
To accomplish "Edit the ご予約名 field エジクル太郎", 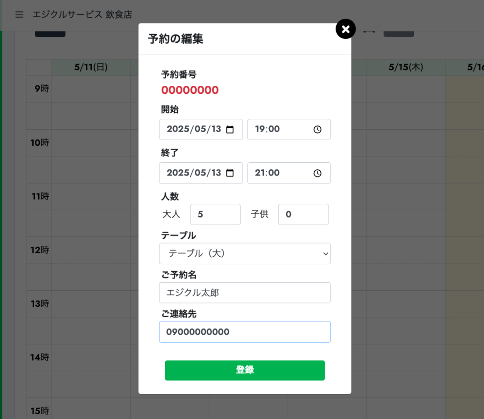I will [x=245, y=293].
